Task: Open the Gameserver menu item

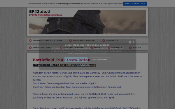Action: tap(112, 40)
